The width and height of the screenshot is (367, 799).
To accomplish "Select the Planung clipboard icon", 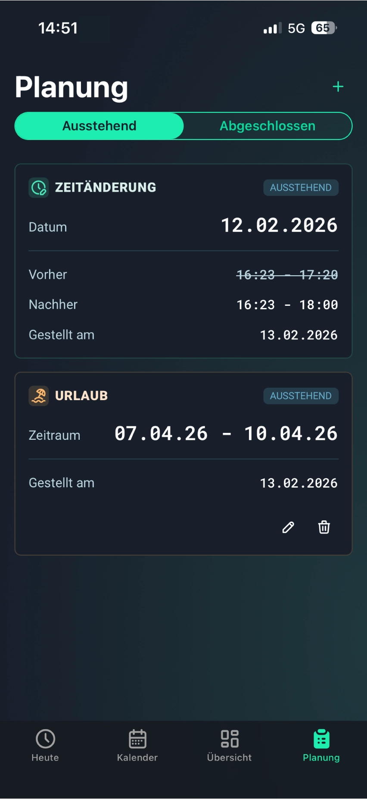I will pyautogui.click(x=321, y=739).
